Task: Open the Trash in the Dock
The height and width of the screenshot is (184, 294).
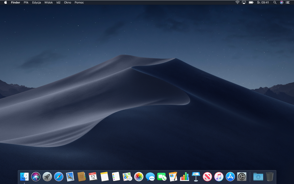Action: (x=270, y=177)
